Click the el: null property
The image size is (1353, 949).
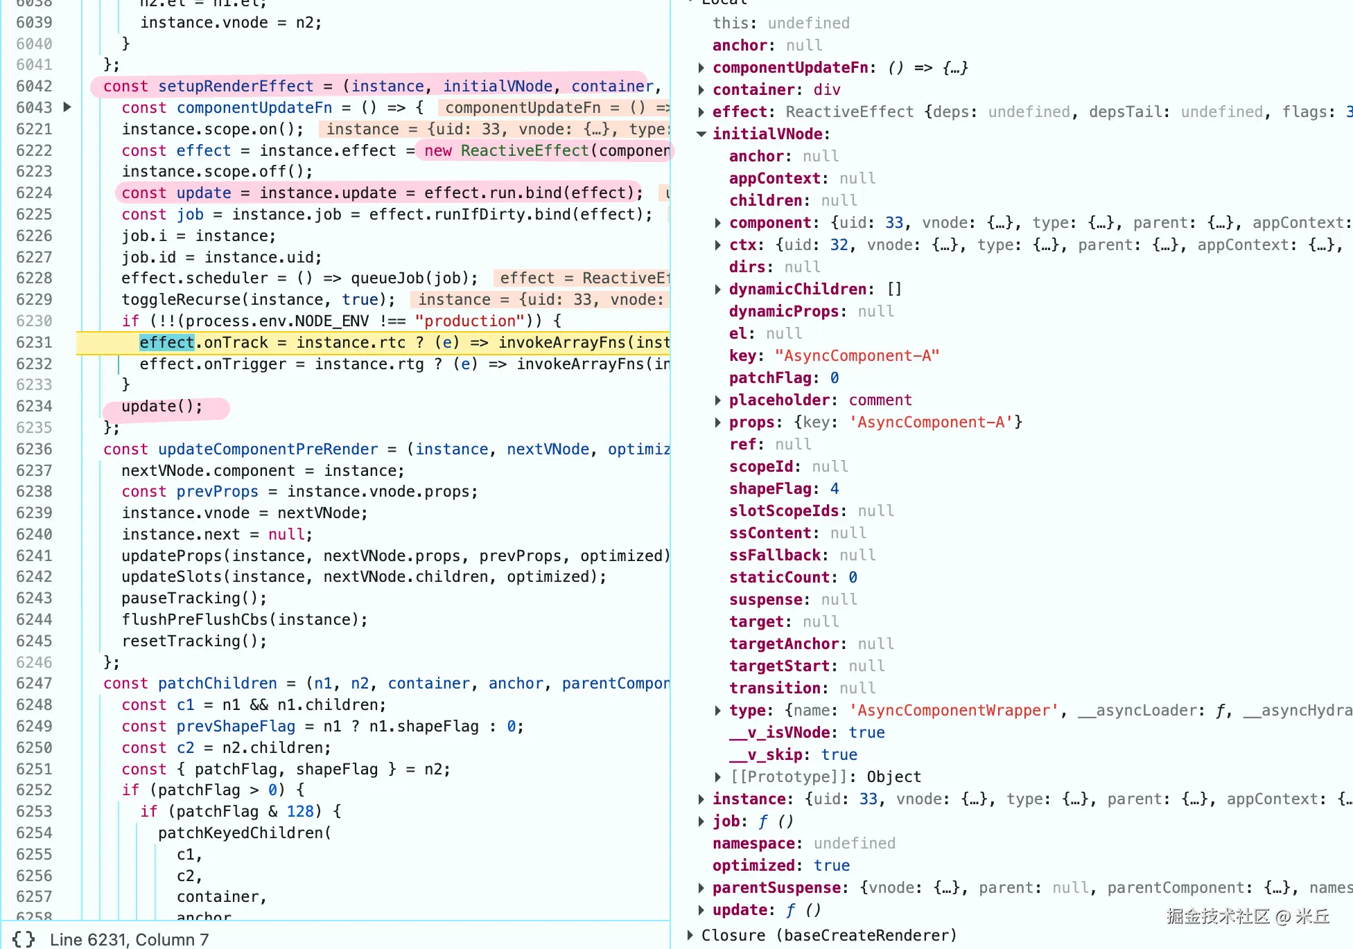pos(765,334)
